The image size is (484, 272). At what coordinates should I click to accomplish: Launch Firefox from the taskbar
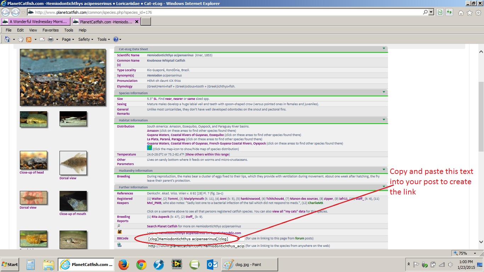pos(123,265)
